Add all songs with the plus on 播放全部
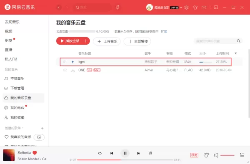The width and height of the screenshot is (250, 164). point(85,41)
